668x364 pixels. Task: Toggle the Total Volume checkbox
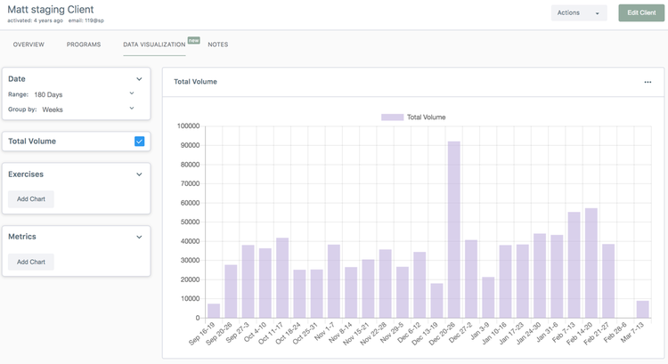139,141
